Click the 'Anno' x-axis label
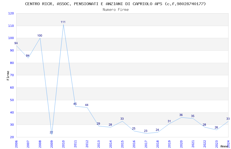 point(224,146)
